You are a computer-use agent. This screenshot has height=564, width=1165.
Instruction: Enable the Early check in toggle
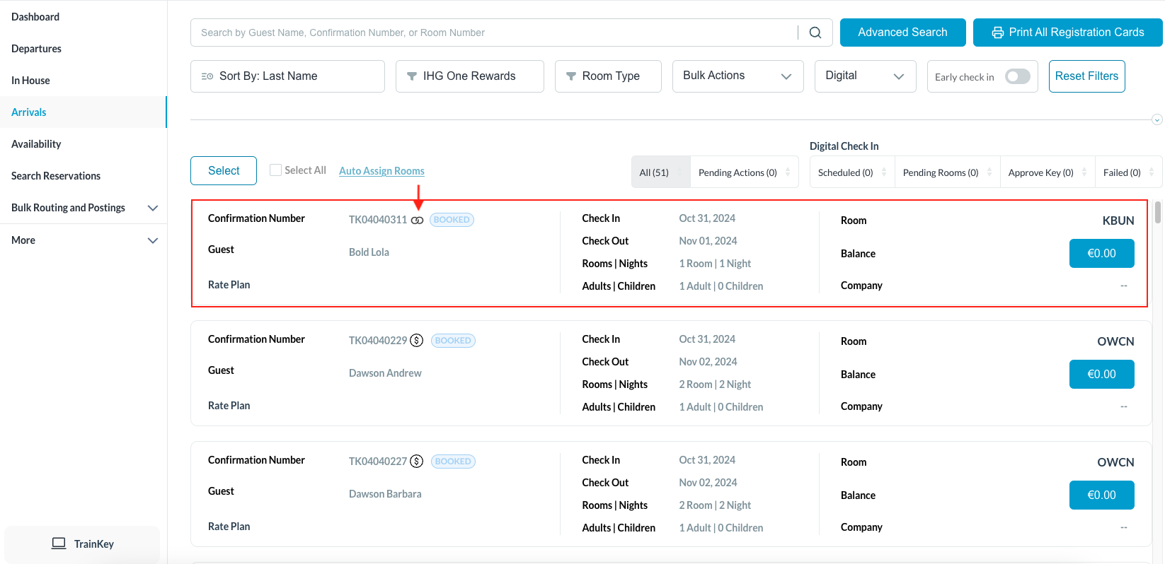pyautogui.click(x=1017, y=76)
